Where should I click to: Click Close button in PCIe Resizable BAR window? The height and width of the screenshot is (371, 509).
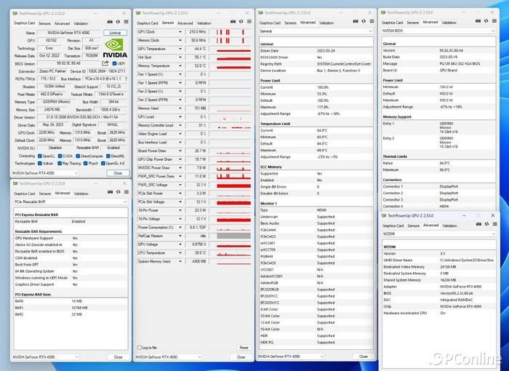point(118,357)
